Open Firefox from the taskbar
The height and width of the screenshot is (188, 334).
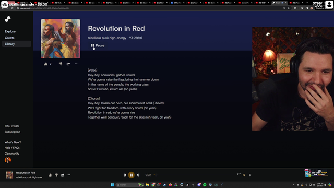click(x=170, y=185)
